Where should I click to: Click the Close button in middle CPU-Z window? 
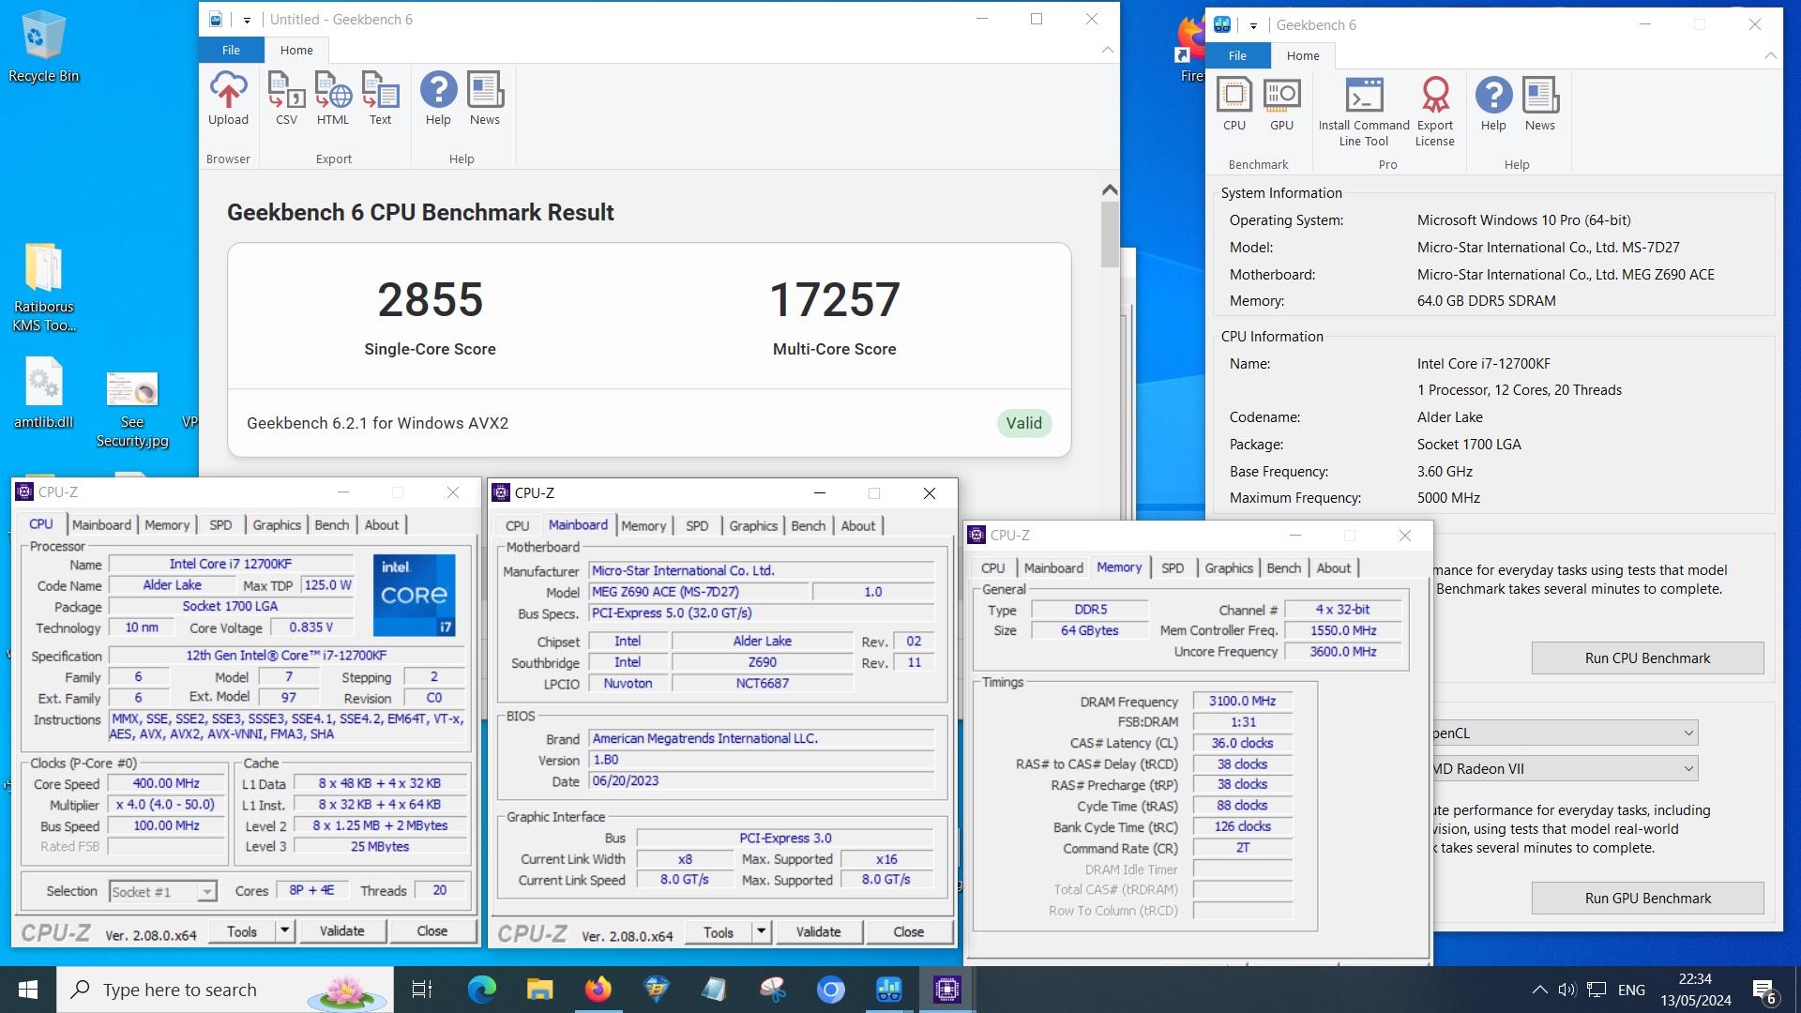pyautogui.click(x=908, y=931)
